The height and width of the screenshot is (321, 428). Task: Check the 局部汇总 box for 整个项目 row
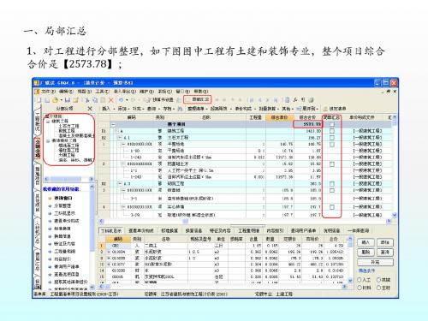pos(332,124)
